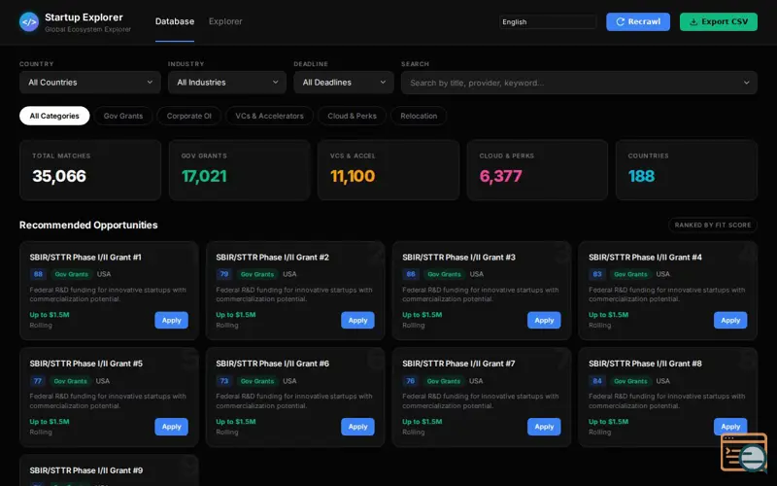Screen dimensions: 777x486
Task: Click the Gov Grants tag on Grant #1
Action: point(71,274)
